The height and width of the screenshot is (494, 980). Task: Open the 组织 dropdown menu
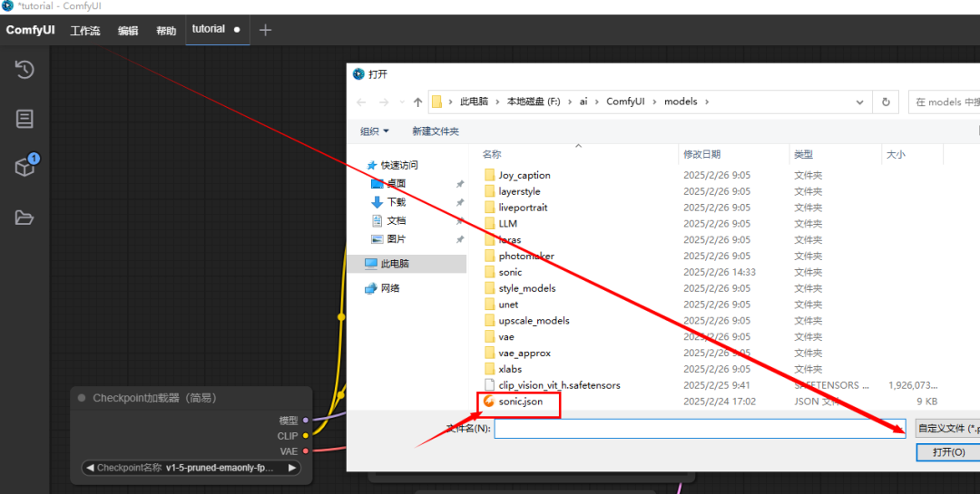pos(375,131)
